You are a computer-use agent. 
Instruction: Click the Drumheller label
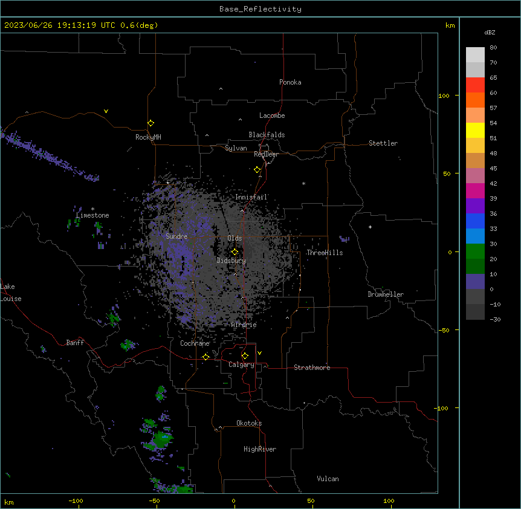(x=386, y=294)
